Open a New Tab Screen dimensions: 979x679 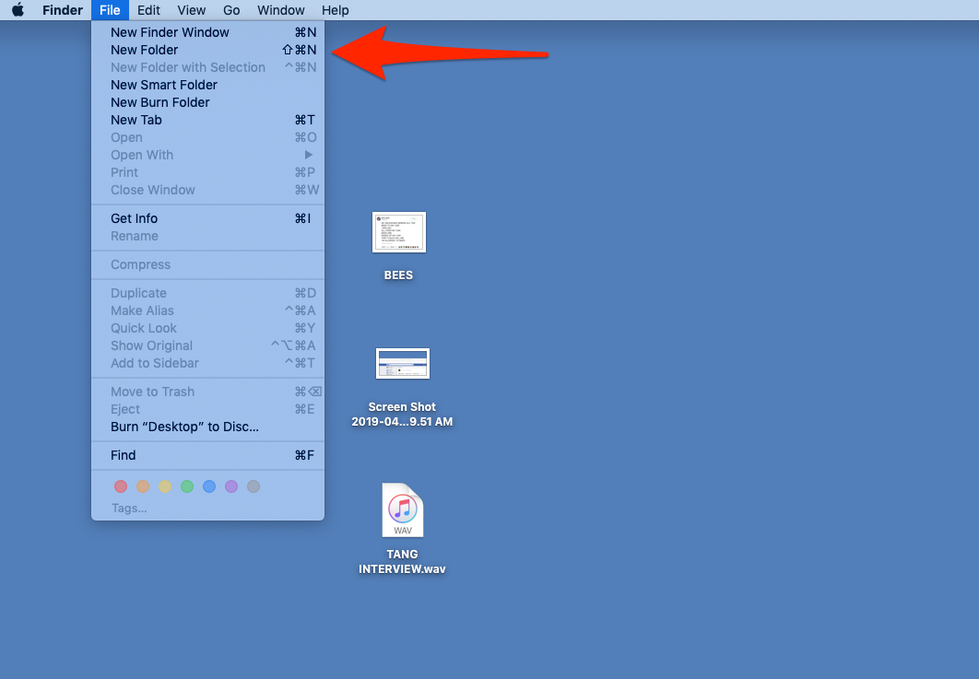[x=136, y=120]
